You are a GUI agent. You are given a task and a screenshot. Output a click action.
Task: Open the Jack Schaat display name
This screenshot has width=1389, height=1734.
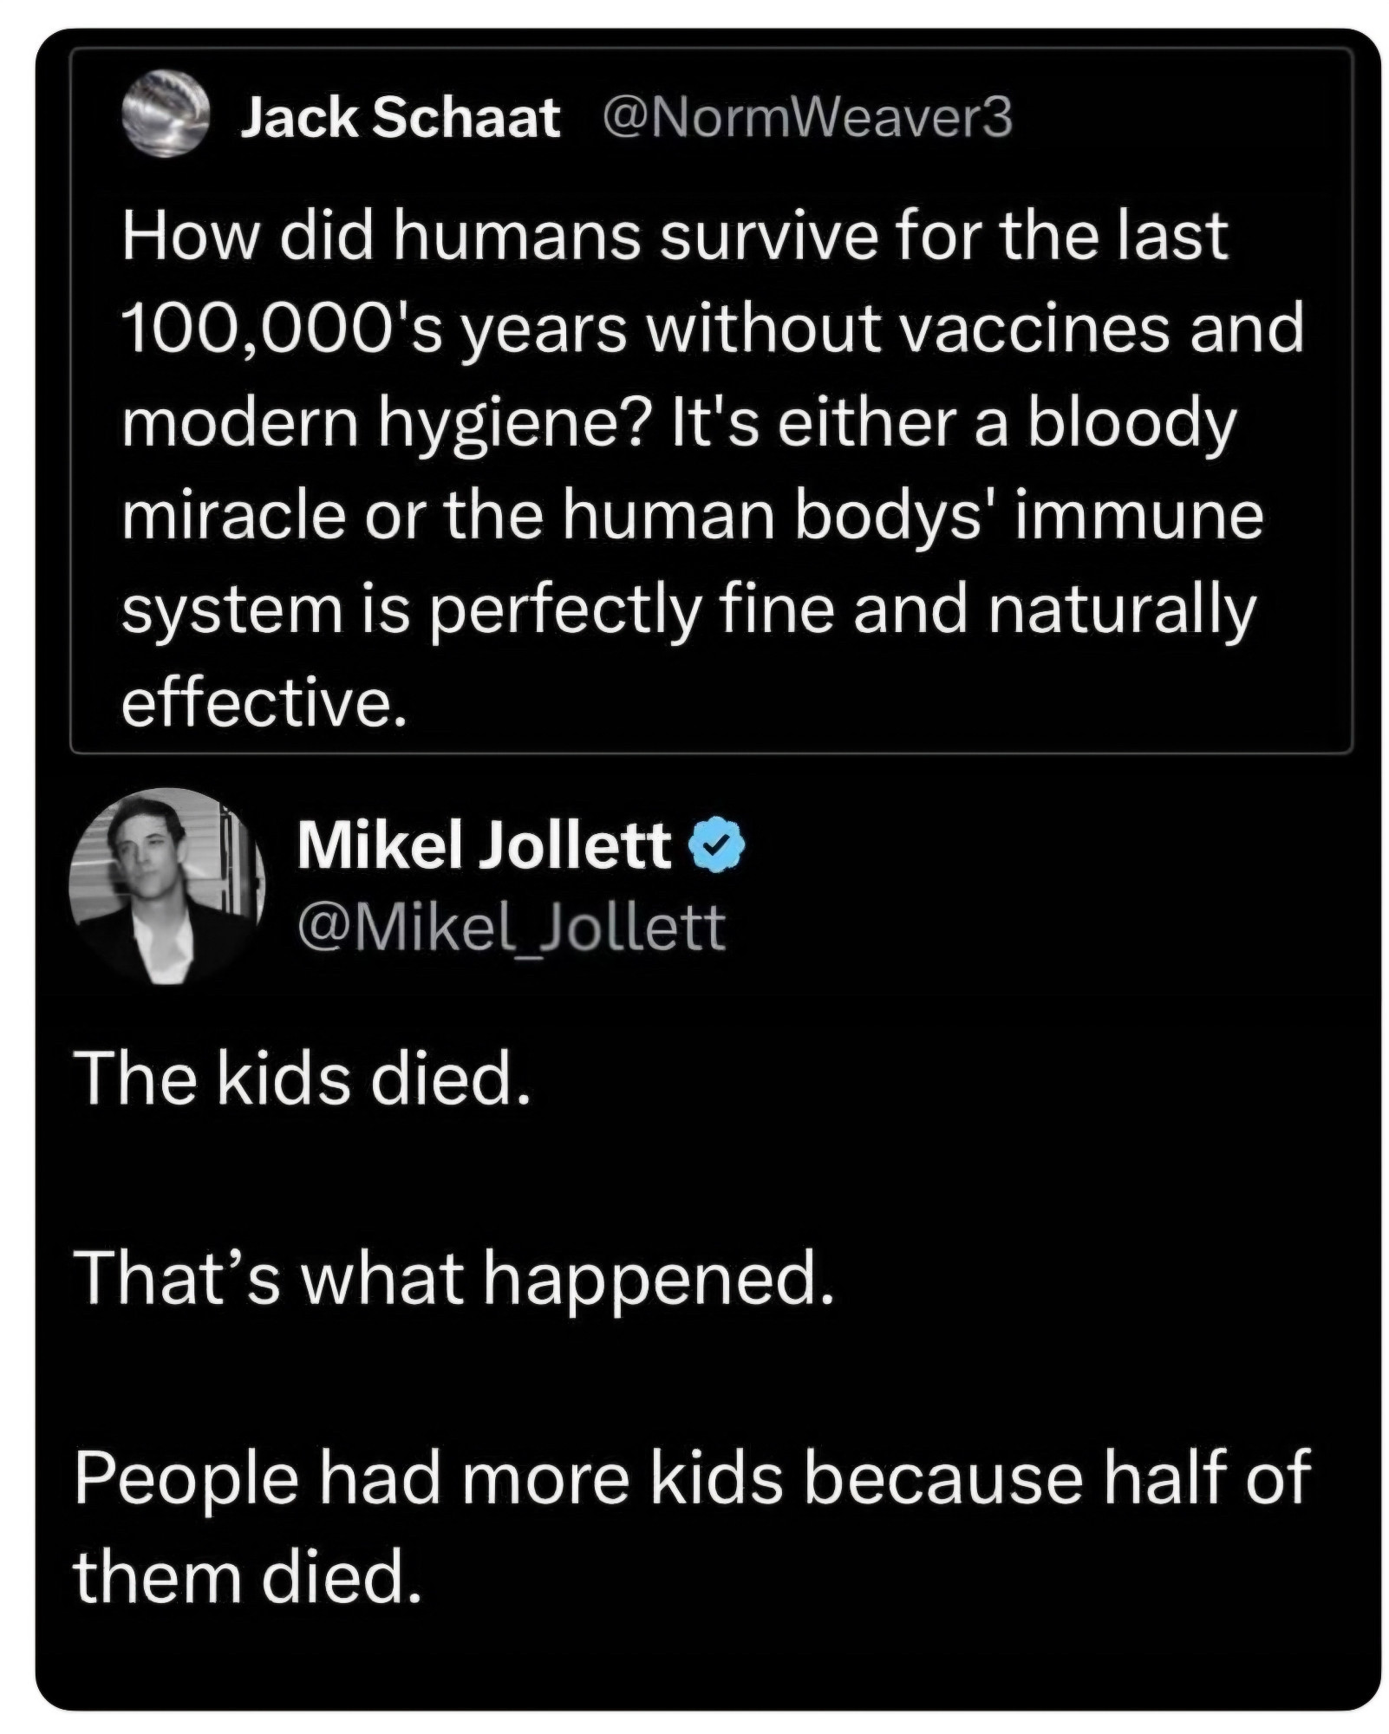pyautogui.click(x=400, y=117)
